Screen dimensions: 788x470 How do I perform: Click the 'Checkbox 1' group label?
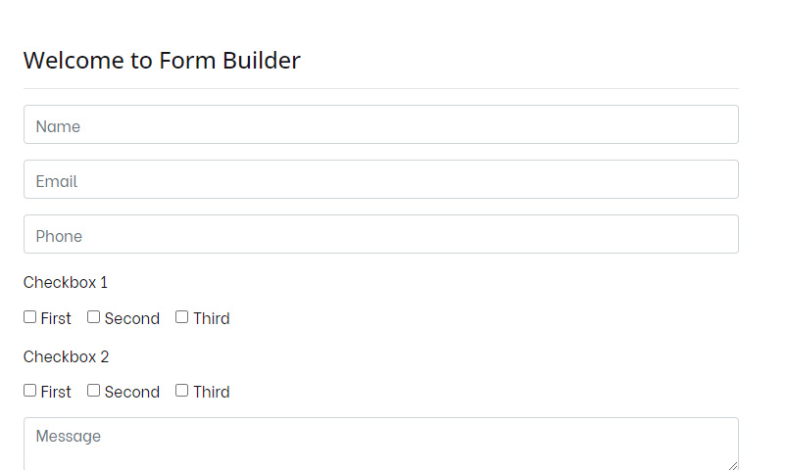tap(66, 283)
